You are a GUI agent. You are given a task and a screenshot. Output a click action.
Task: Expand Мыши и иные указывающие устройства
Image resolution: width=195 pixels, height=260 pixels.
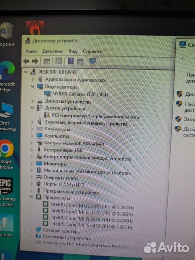[x=31, y=170]
